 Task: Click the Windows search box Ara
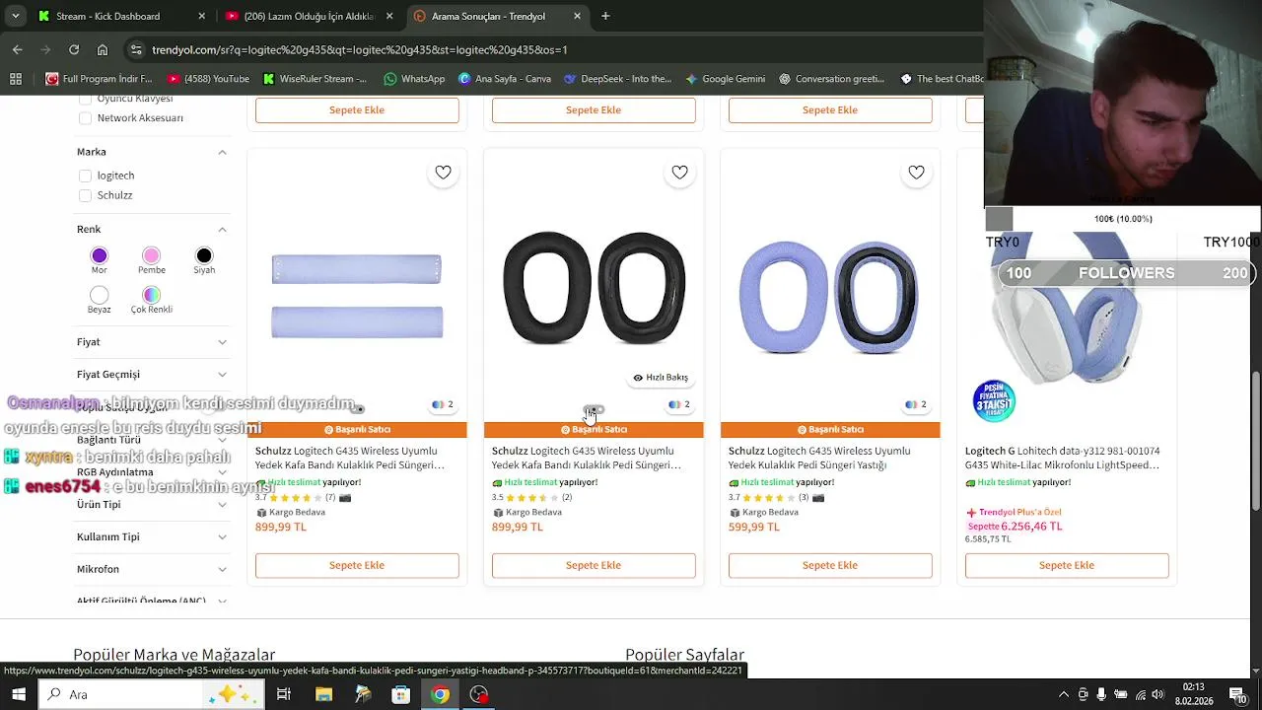coord(153,694)
